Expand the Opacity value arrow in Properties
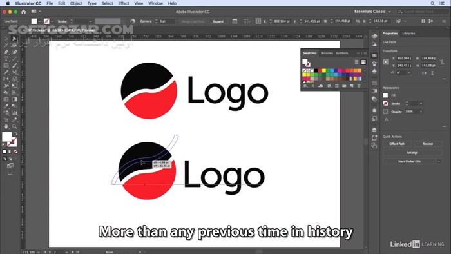 point(421,112)
